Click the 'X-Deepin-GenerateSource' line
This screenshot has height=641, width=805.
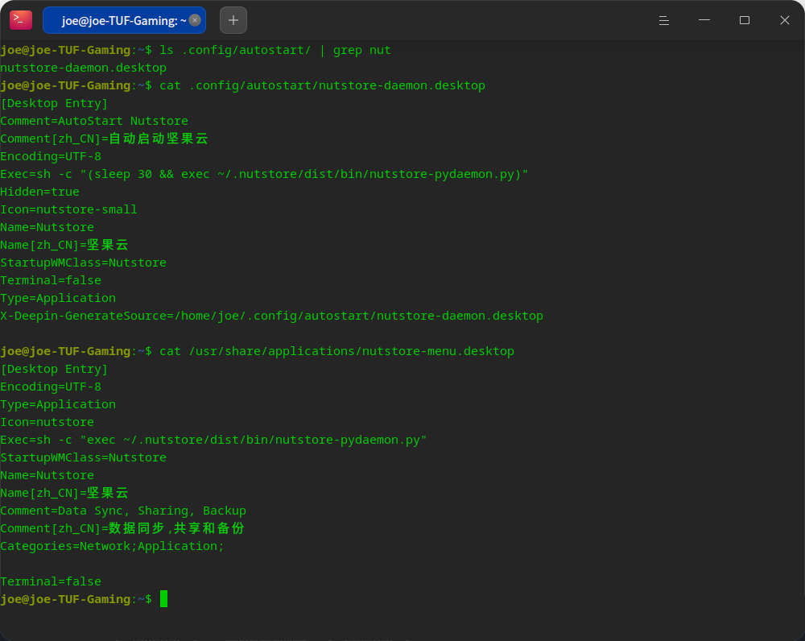pos(271,316)
